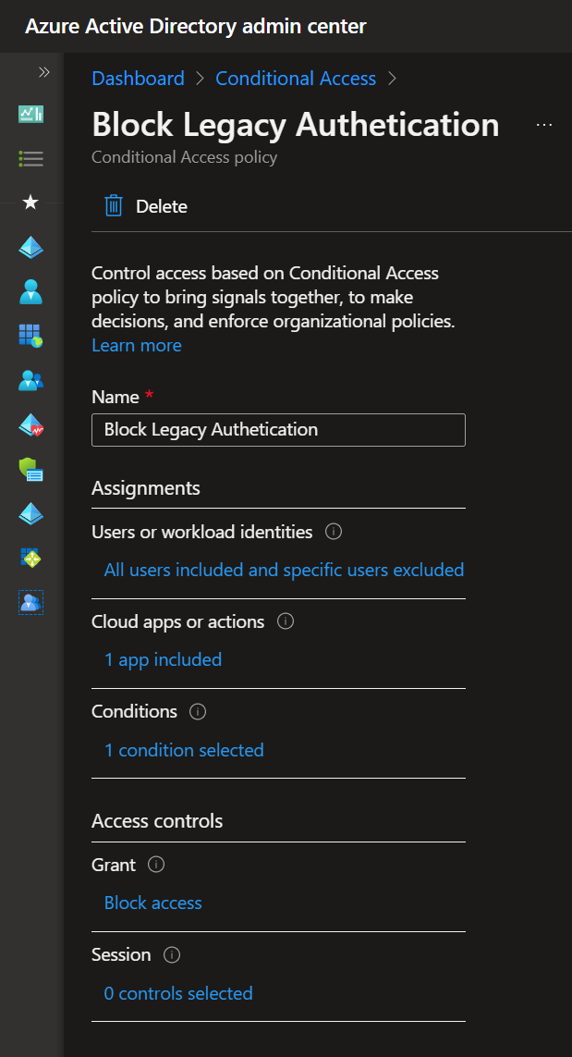Expand the left sidebar with double chevron
The height and width of the screenshot is (1057, 572).
[43, 72]
